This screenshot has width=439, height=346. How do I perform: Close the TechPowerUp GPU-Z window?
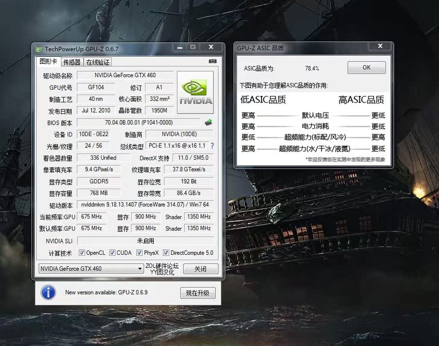tap(211, 47)
